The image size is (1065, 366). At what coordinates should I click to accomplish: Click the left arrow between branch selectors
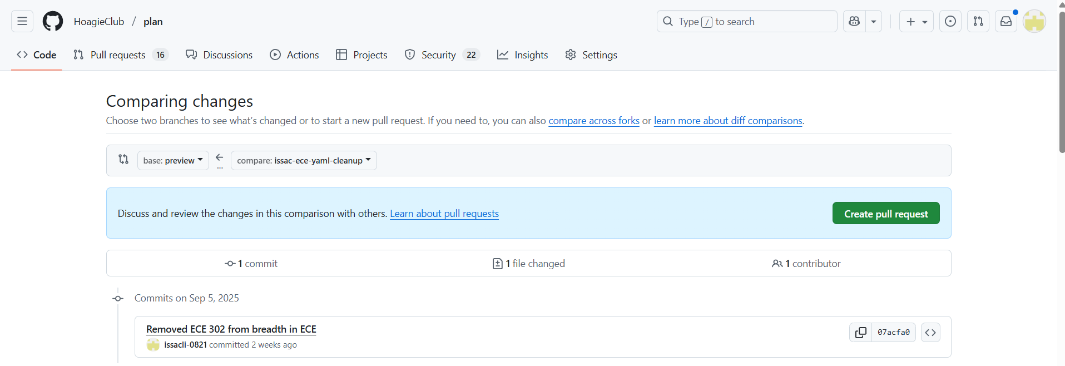[x=220, y=158]
